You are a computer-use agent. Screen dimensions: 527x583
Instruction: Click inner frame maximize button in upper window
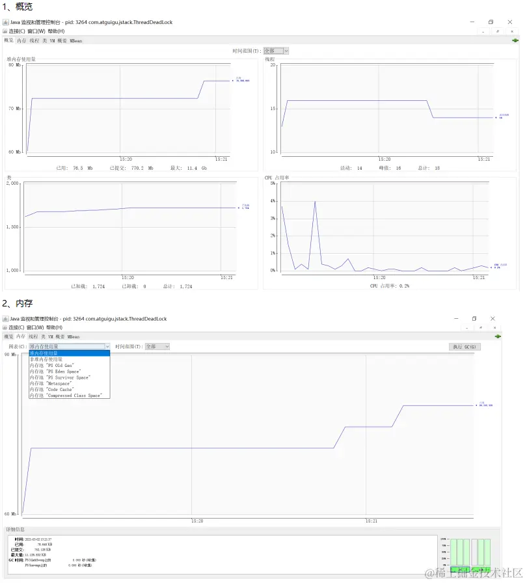tap(498, 32)
